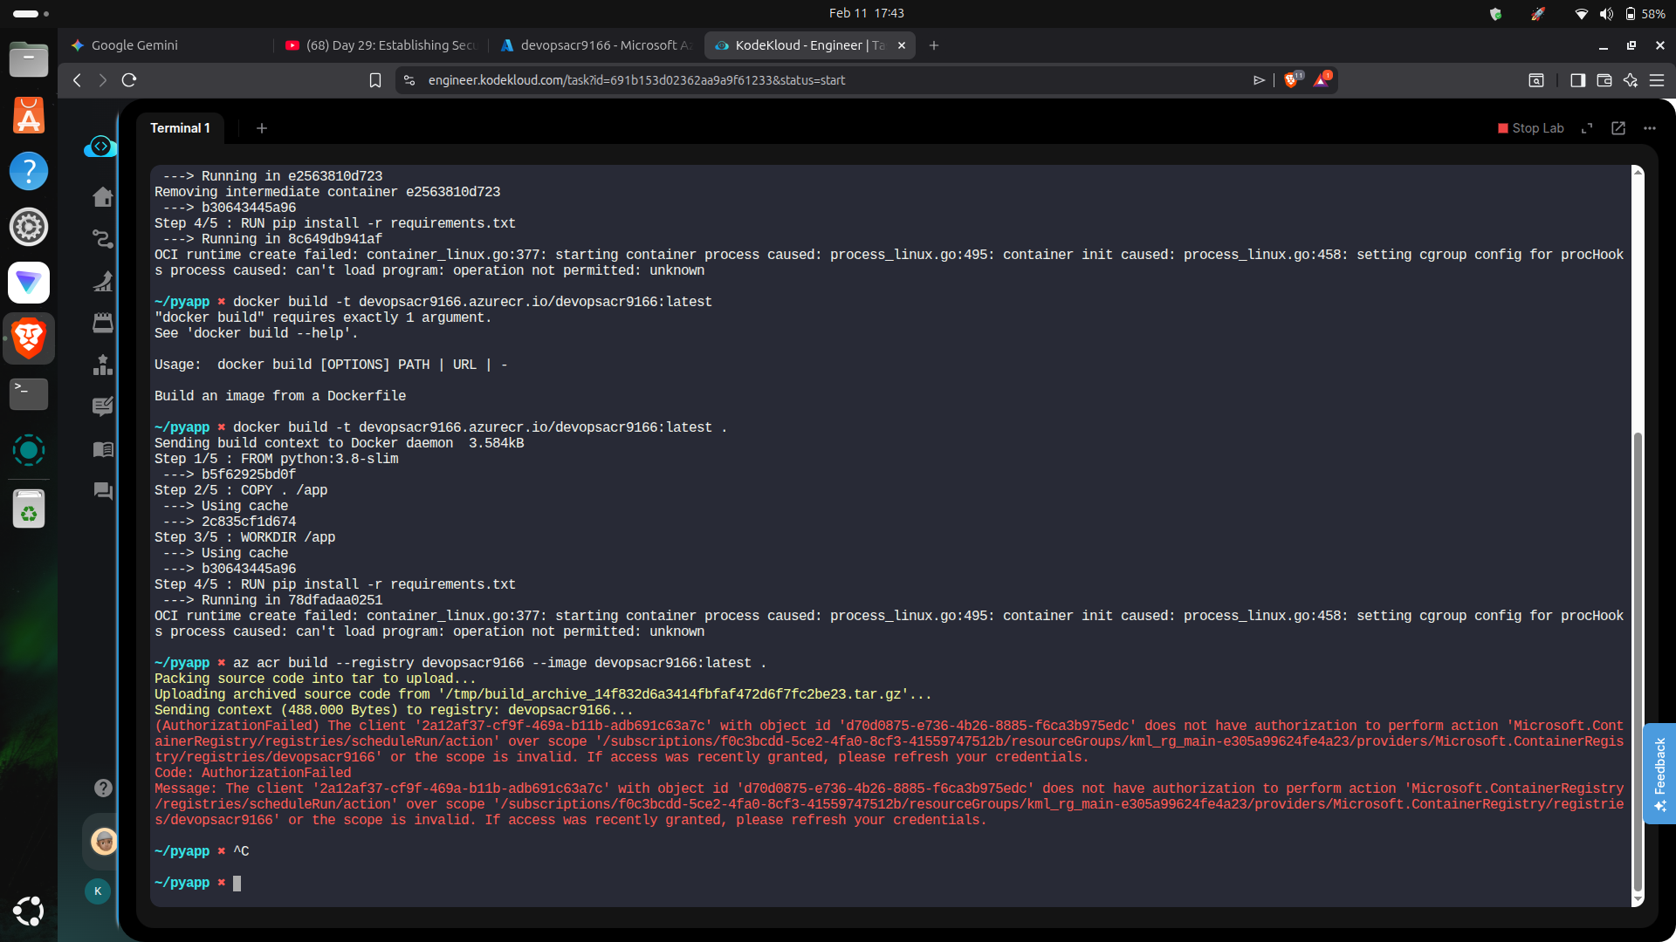Open the progress chart icon in sidebar
This screenshot has height=942, width=1676.
coord(103,281)
